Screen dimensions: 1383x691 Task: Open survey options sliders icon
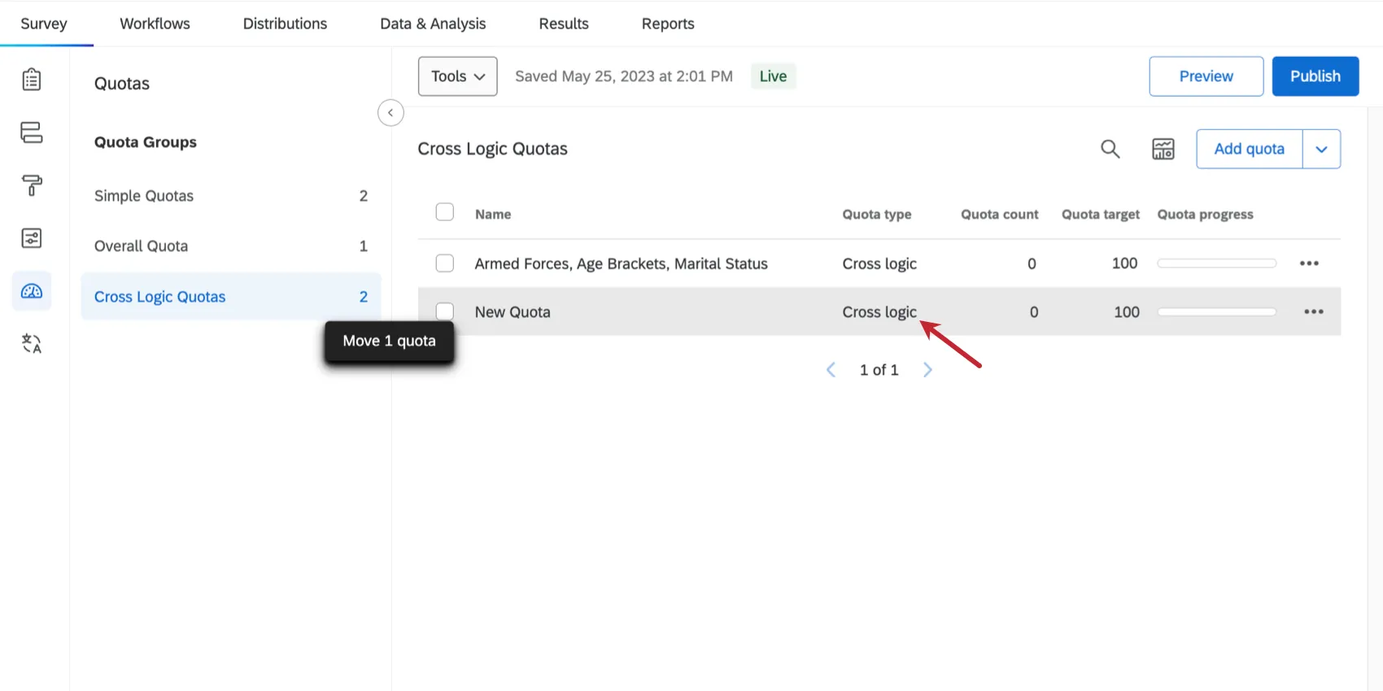pyautogui.click(x=32, y=238)
